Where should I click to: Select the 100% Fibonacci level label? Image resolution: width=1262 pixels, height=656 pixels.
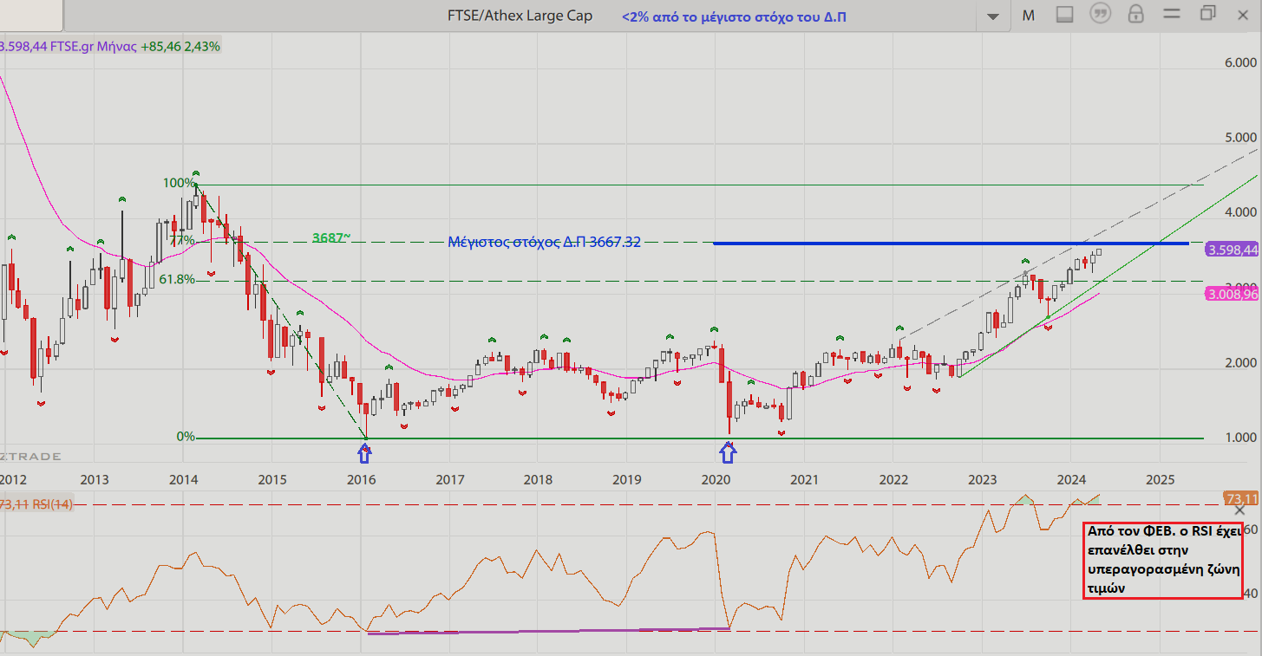coord(179,184)
